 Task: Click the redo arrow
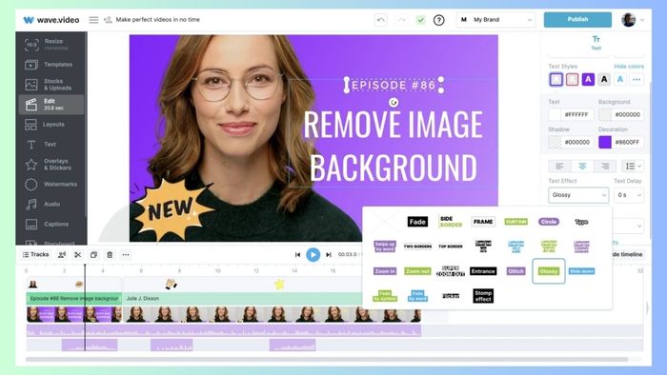click(x=401, y=20)
